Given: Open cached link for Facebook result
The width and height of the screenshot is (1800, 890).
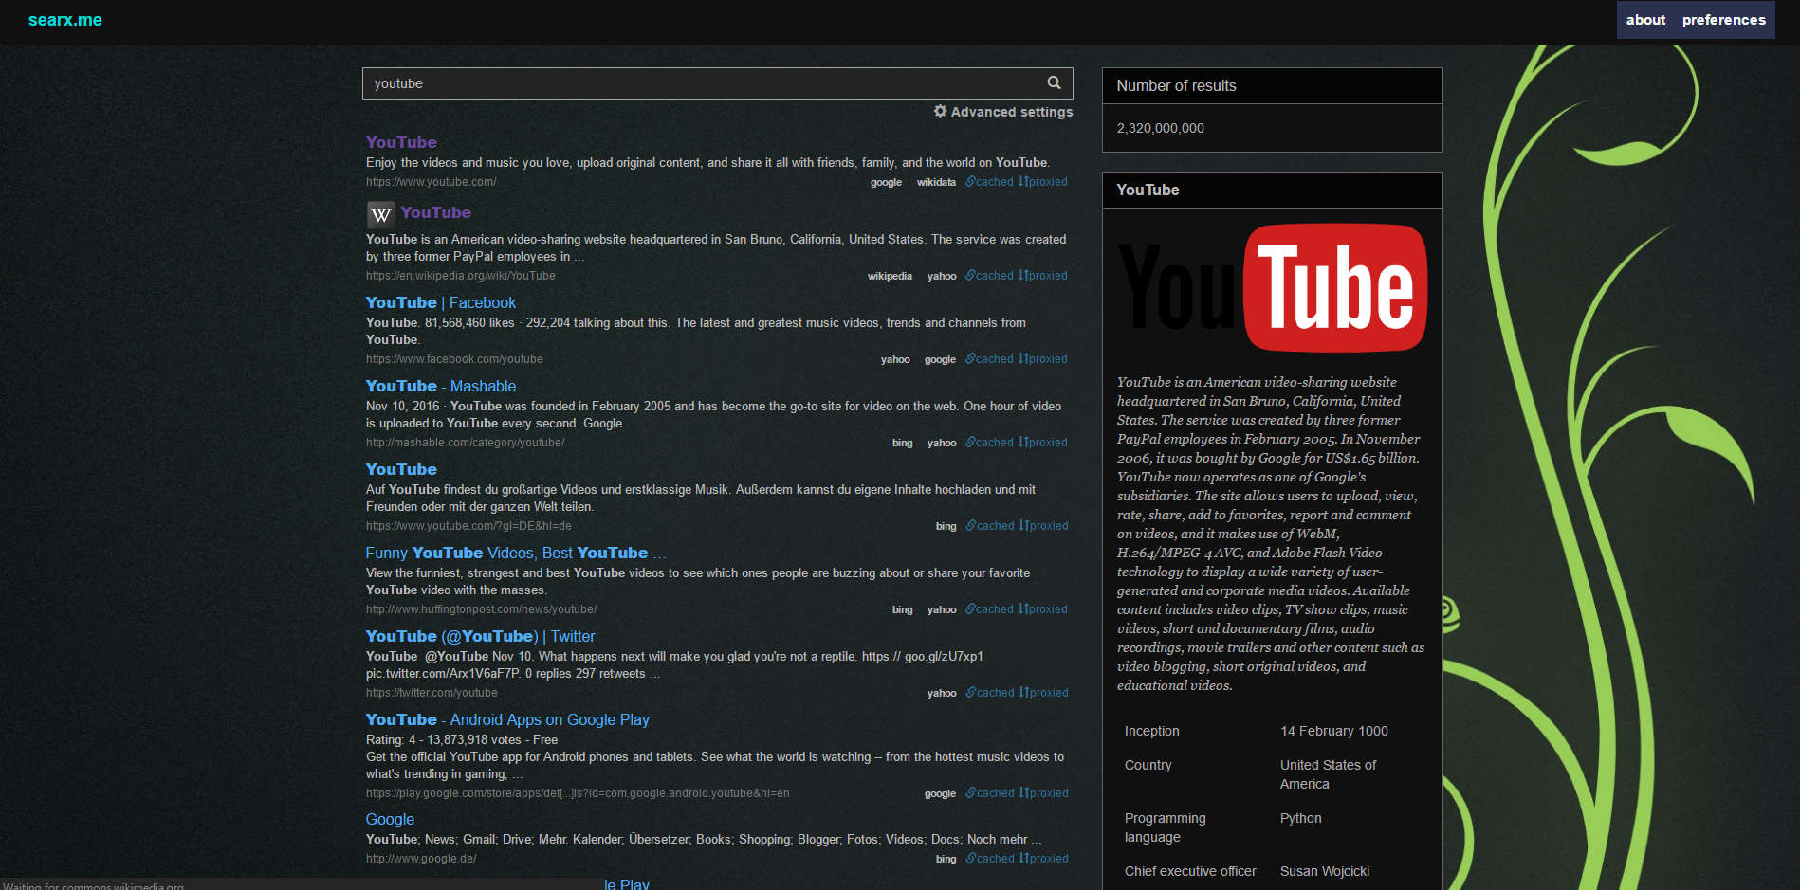Looking at the screenshot, I should (989, 359).
